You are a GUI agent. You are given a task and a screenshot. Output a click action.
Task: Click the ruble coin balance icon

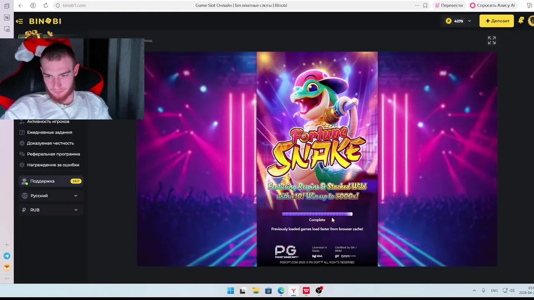tap(448, 21)
